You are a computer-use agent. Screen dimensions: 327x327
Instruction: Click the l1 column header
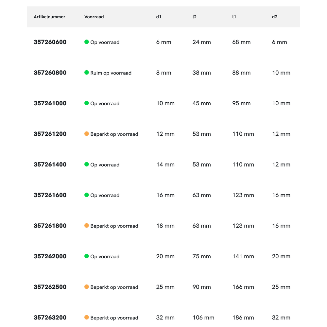tap(234, 17)
